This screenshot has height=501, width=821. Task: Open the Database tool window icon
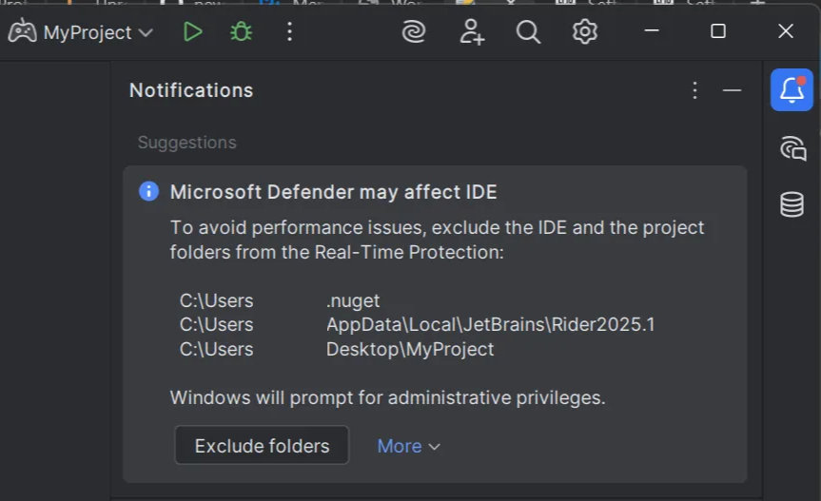coord(792,204)
